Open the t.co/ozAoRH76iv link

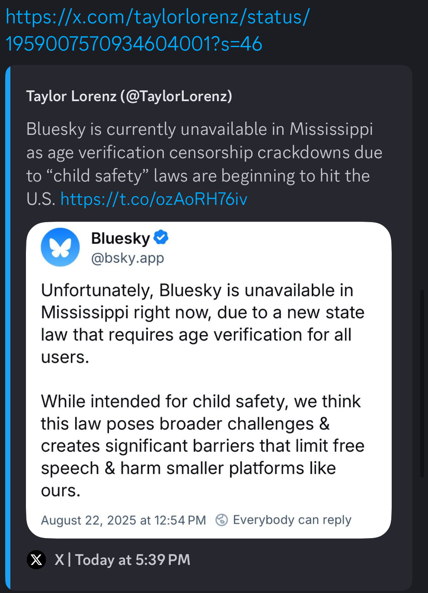154,199
